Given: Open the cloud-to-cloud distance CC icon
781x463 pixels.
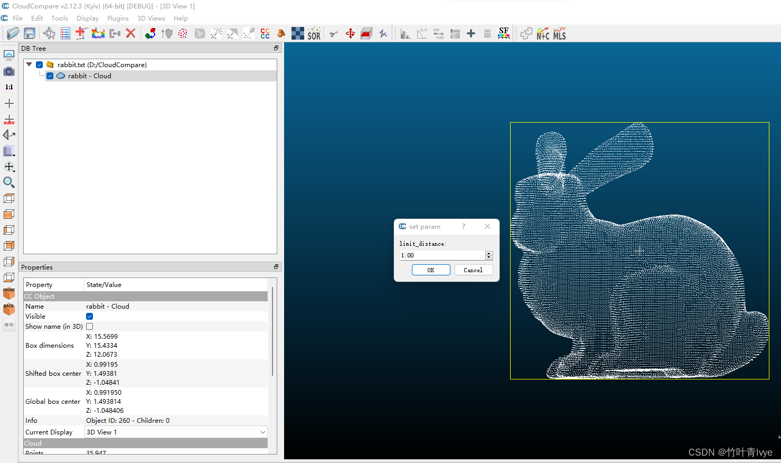Looking at the screenshot, I should [265, 34].
